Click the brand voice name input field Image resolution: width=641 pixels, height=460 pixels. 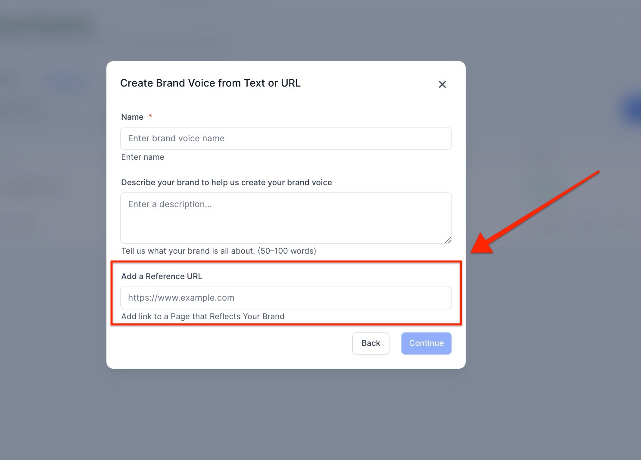[286, 138]
